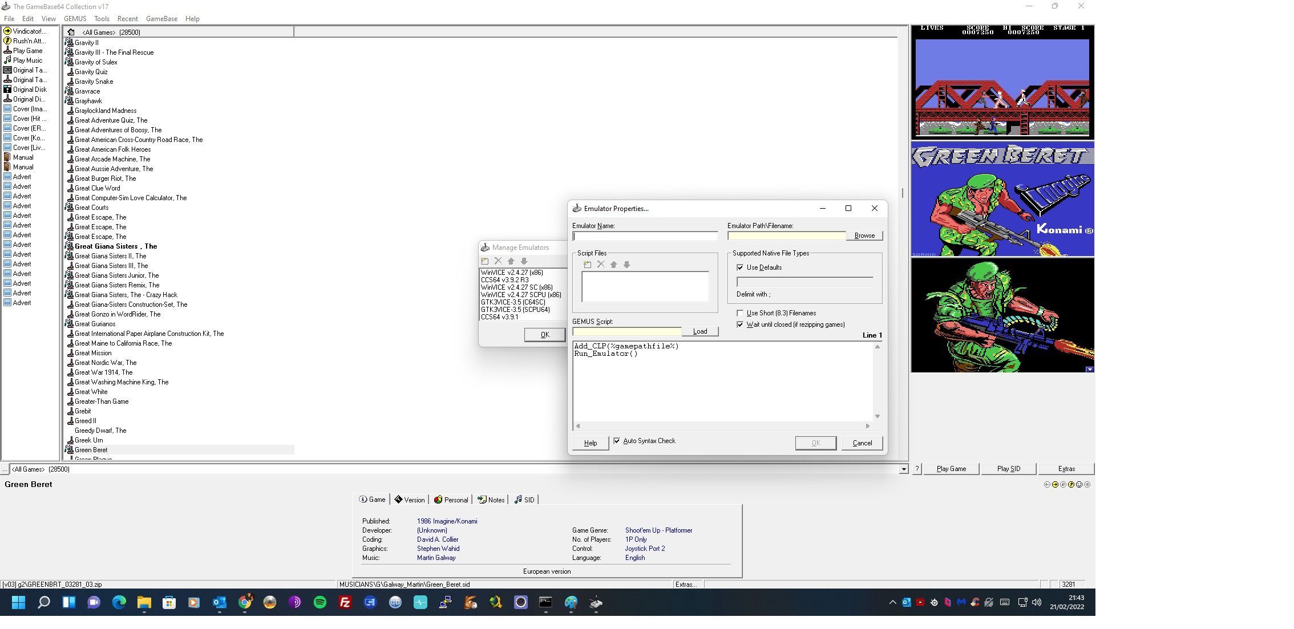Open Rush'n Att... entry in left sidebar
1294x629 pixels.
pos(25,41)
